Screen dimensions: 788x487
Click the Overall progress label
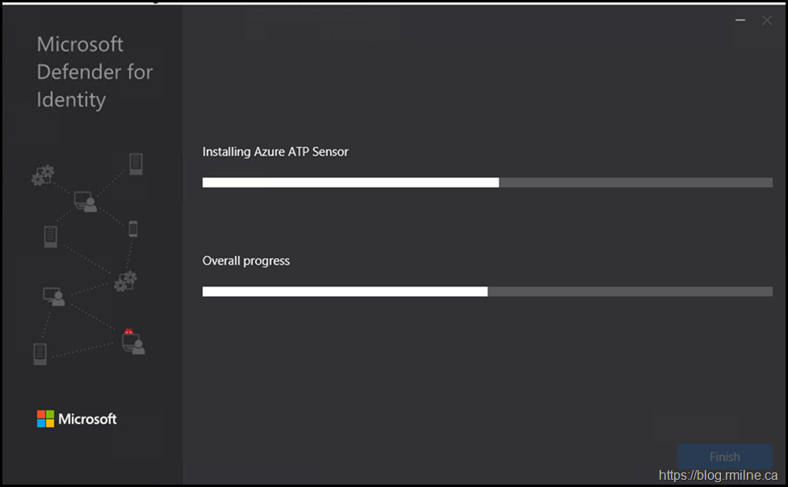coord(246,261)
